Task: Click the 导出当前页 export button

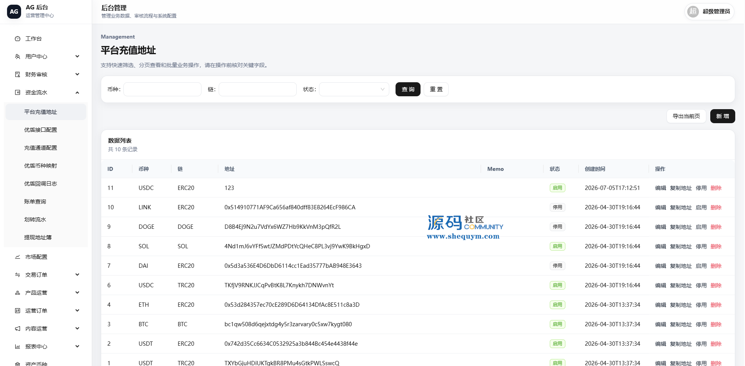Action: 686,116
